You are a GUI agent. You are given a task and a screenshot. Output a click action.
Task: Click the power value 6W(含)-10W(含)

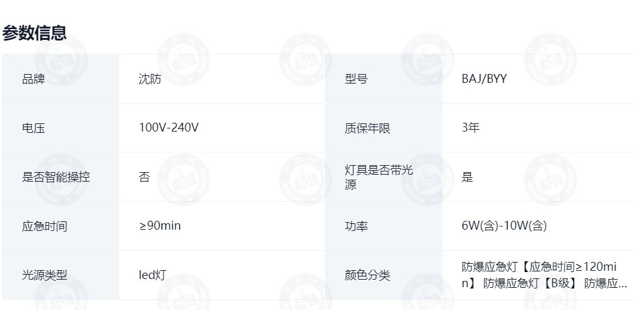(x=504, y=225)
